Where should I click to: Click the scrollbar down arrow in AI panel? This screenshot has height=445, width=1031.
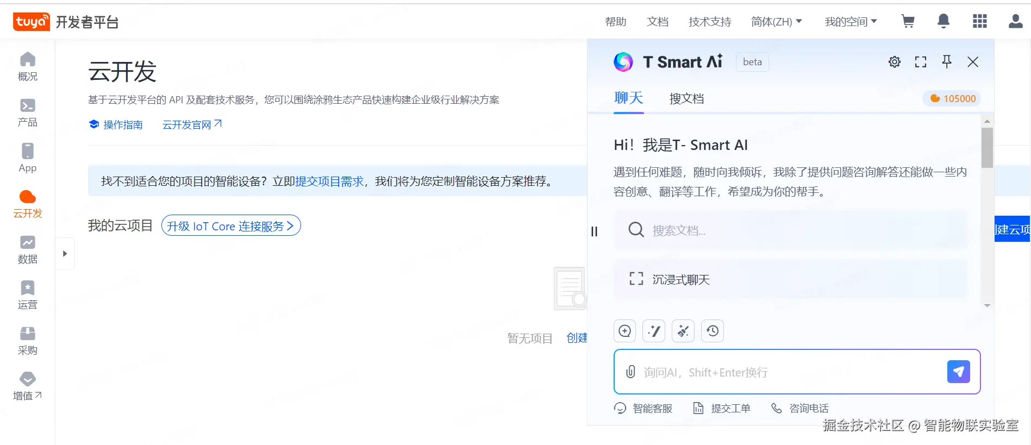pyautogui.click(x=987, y=305)
